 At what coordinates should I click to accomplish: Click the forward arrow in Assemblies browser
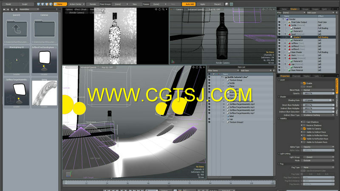point(8,9)
